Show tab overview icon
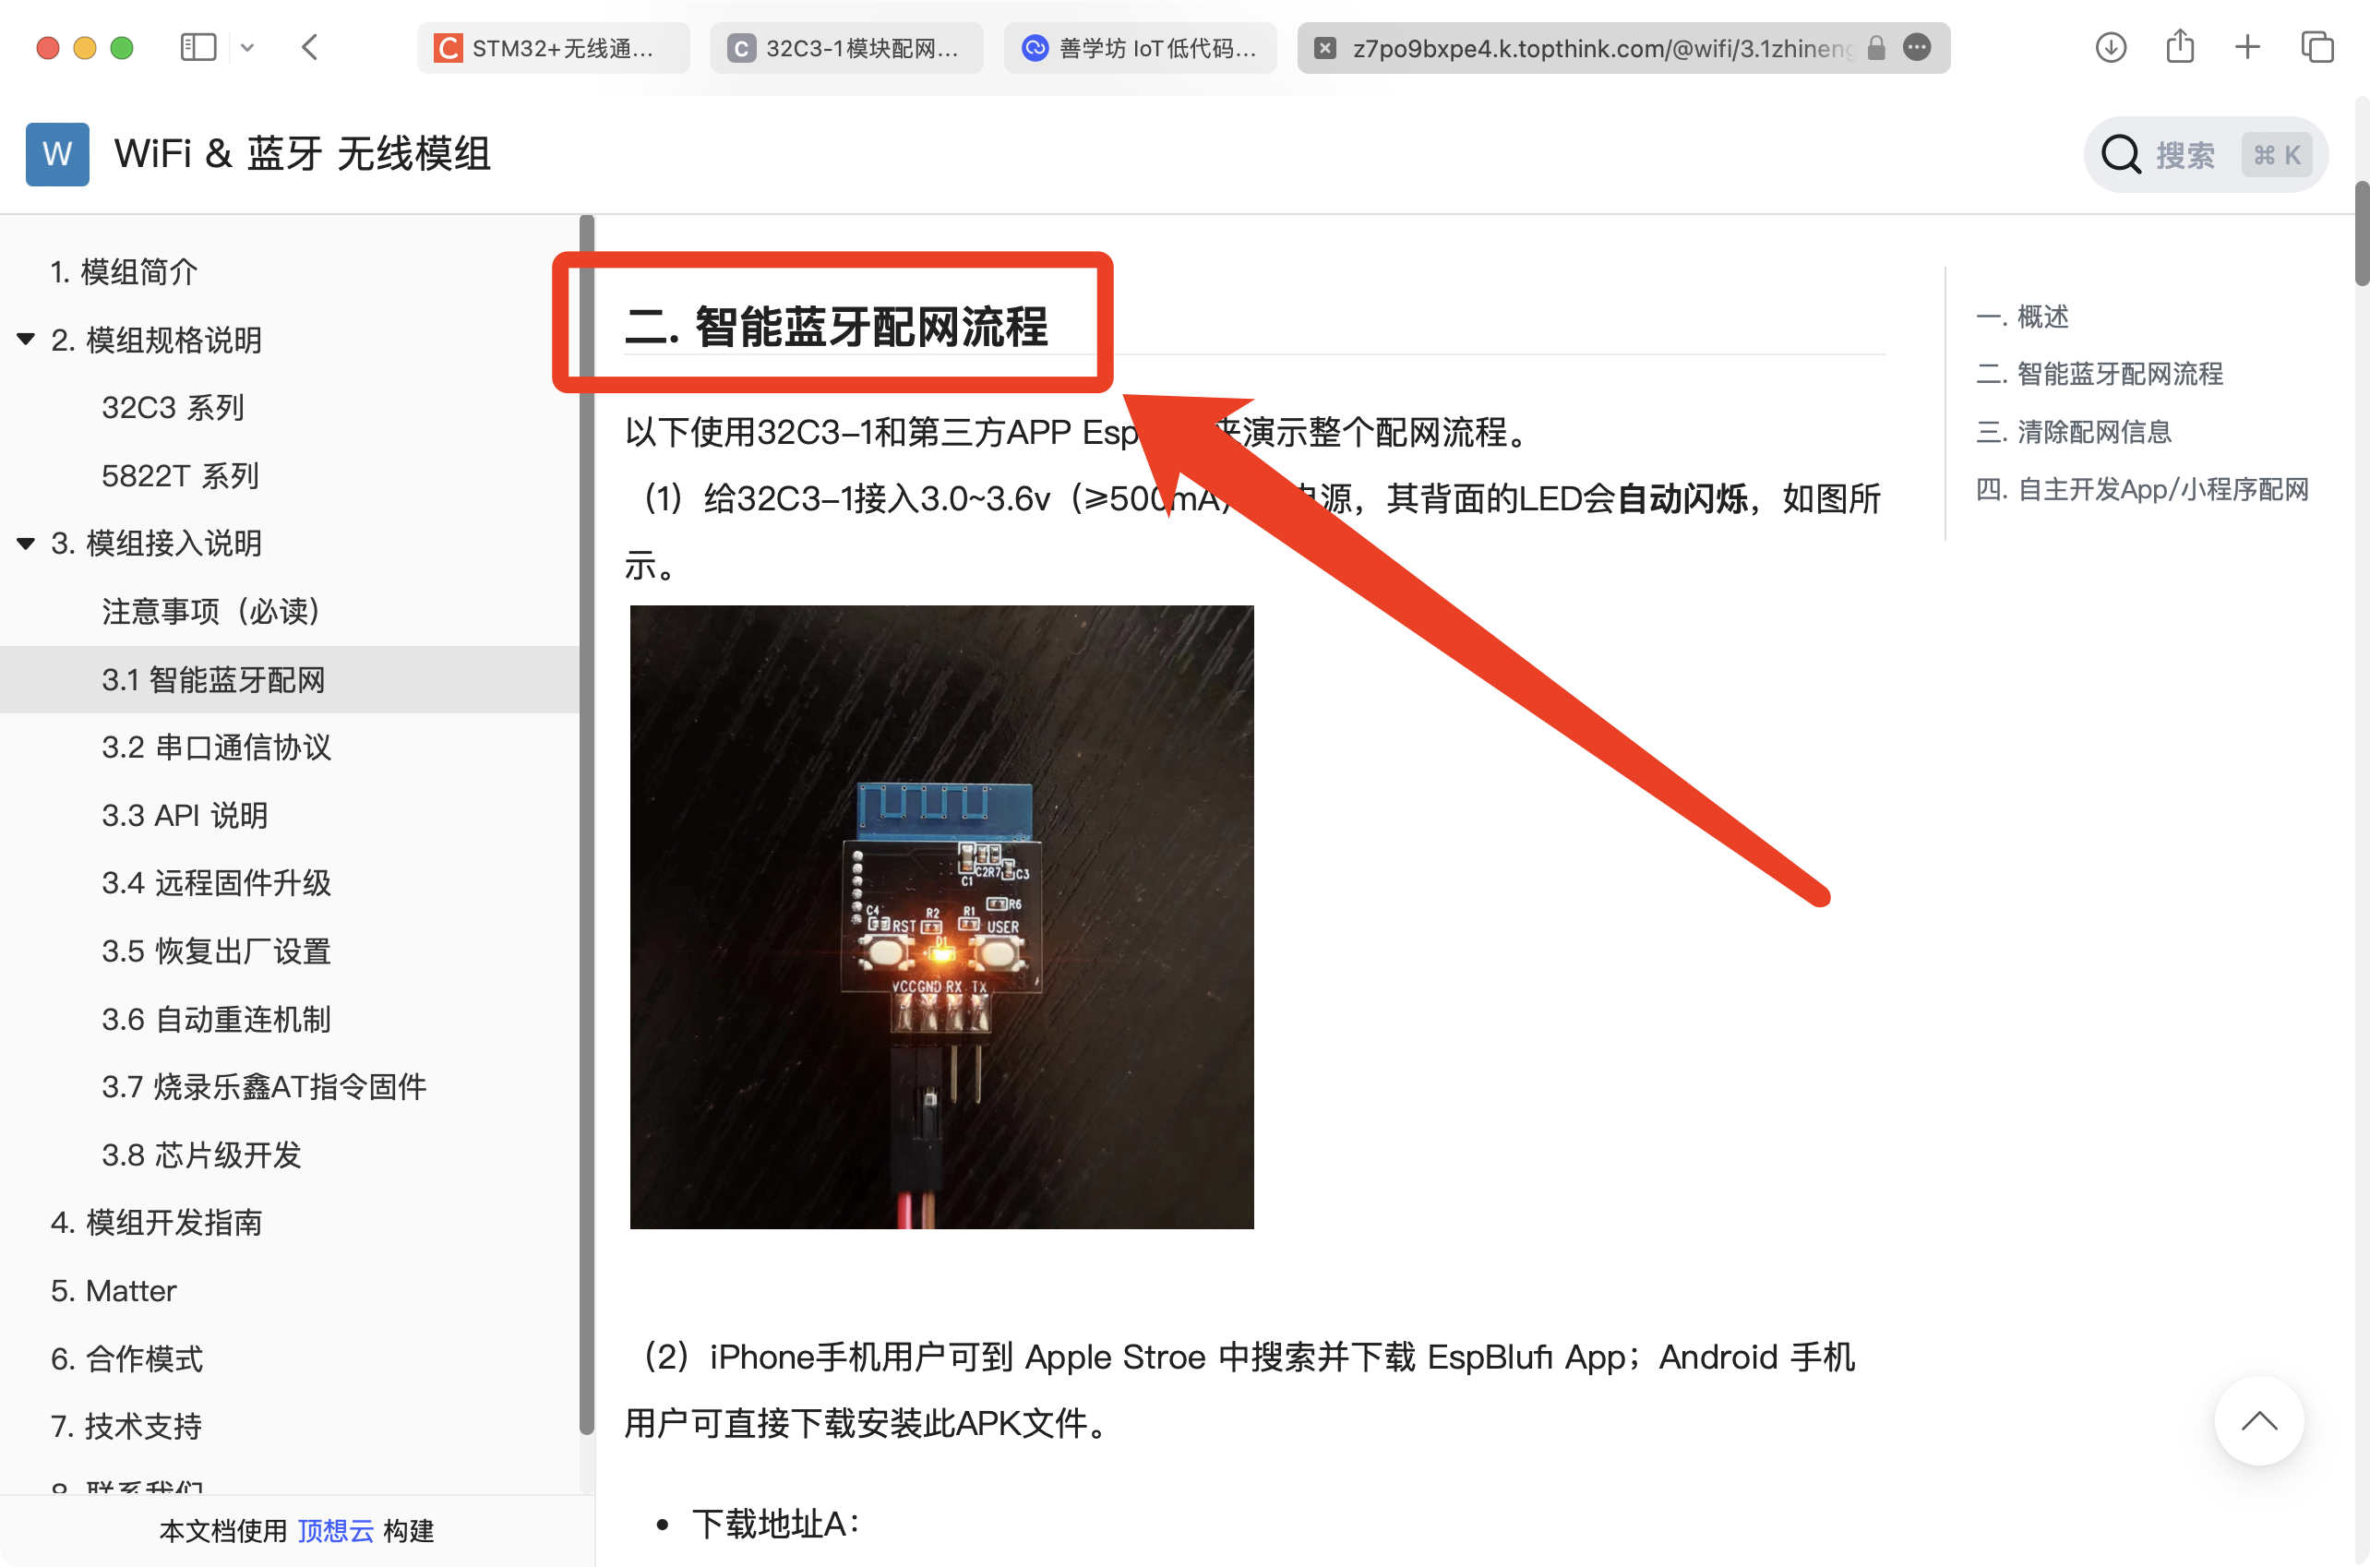Viewport: 2370px width, 1567px height. [2317, 47]
